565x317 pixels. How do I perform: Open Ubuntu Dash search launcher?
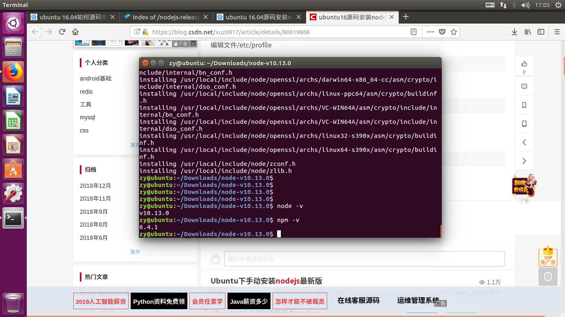pos(14,23)
